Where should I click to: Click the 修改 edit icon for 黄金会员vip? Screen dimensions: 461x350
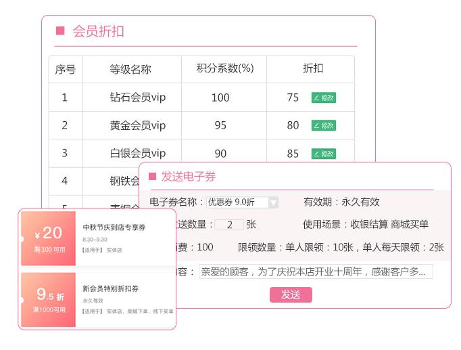tap(323, 125)
